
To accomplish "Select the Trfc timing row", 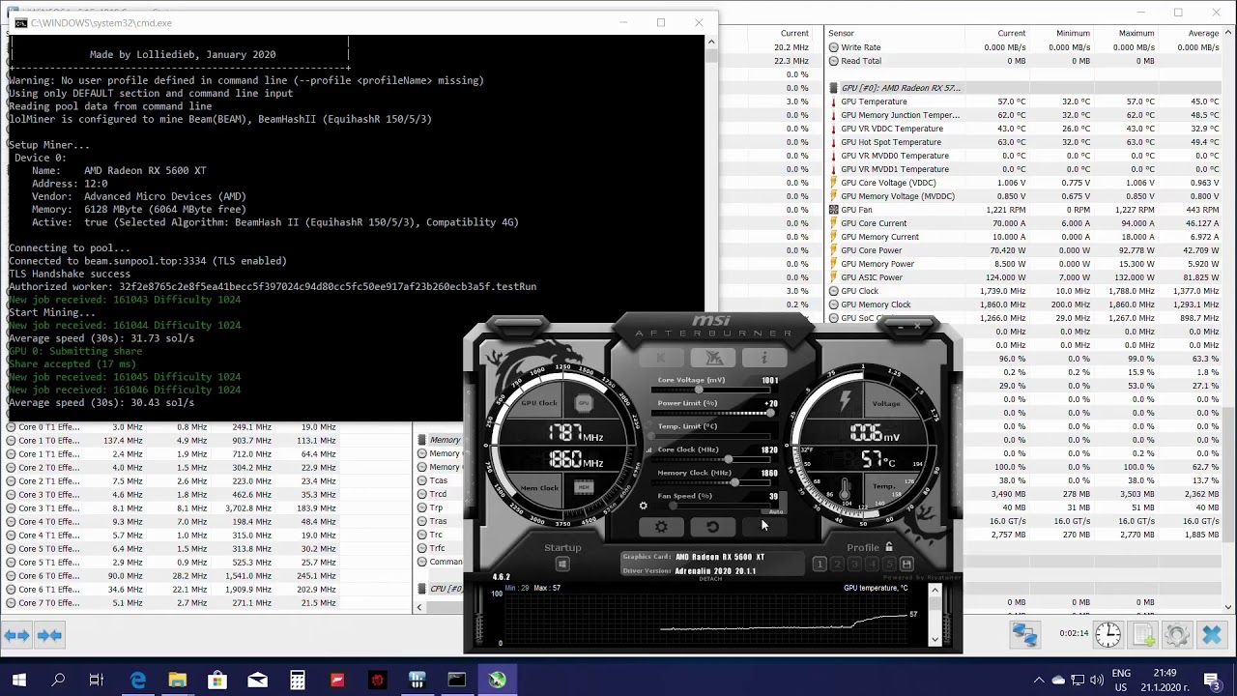I will [440, 549].
